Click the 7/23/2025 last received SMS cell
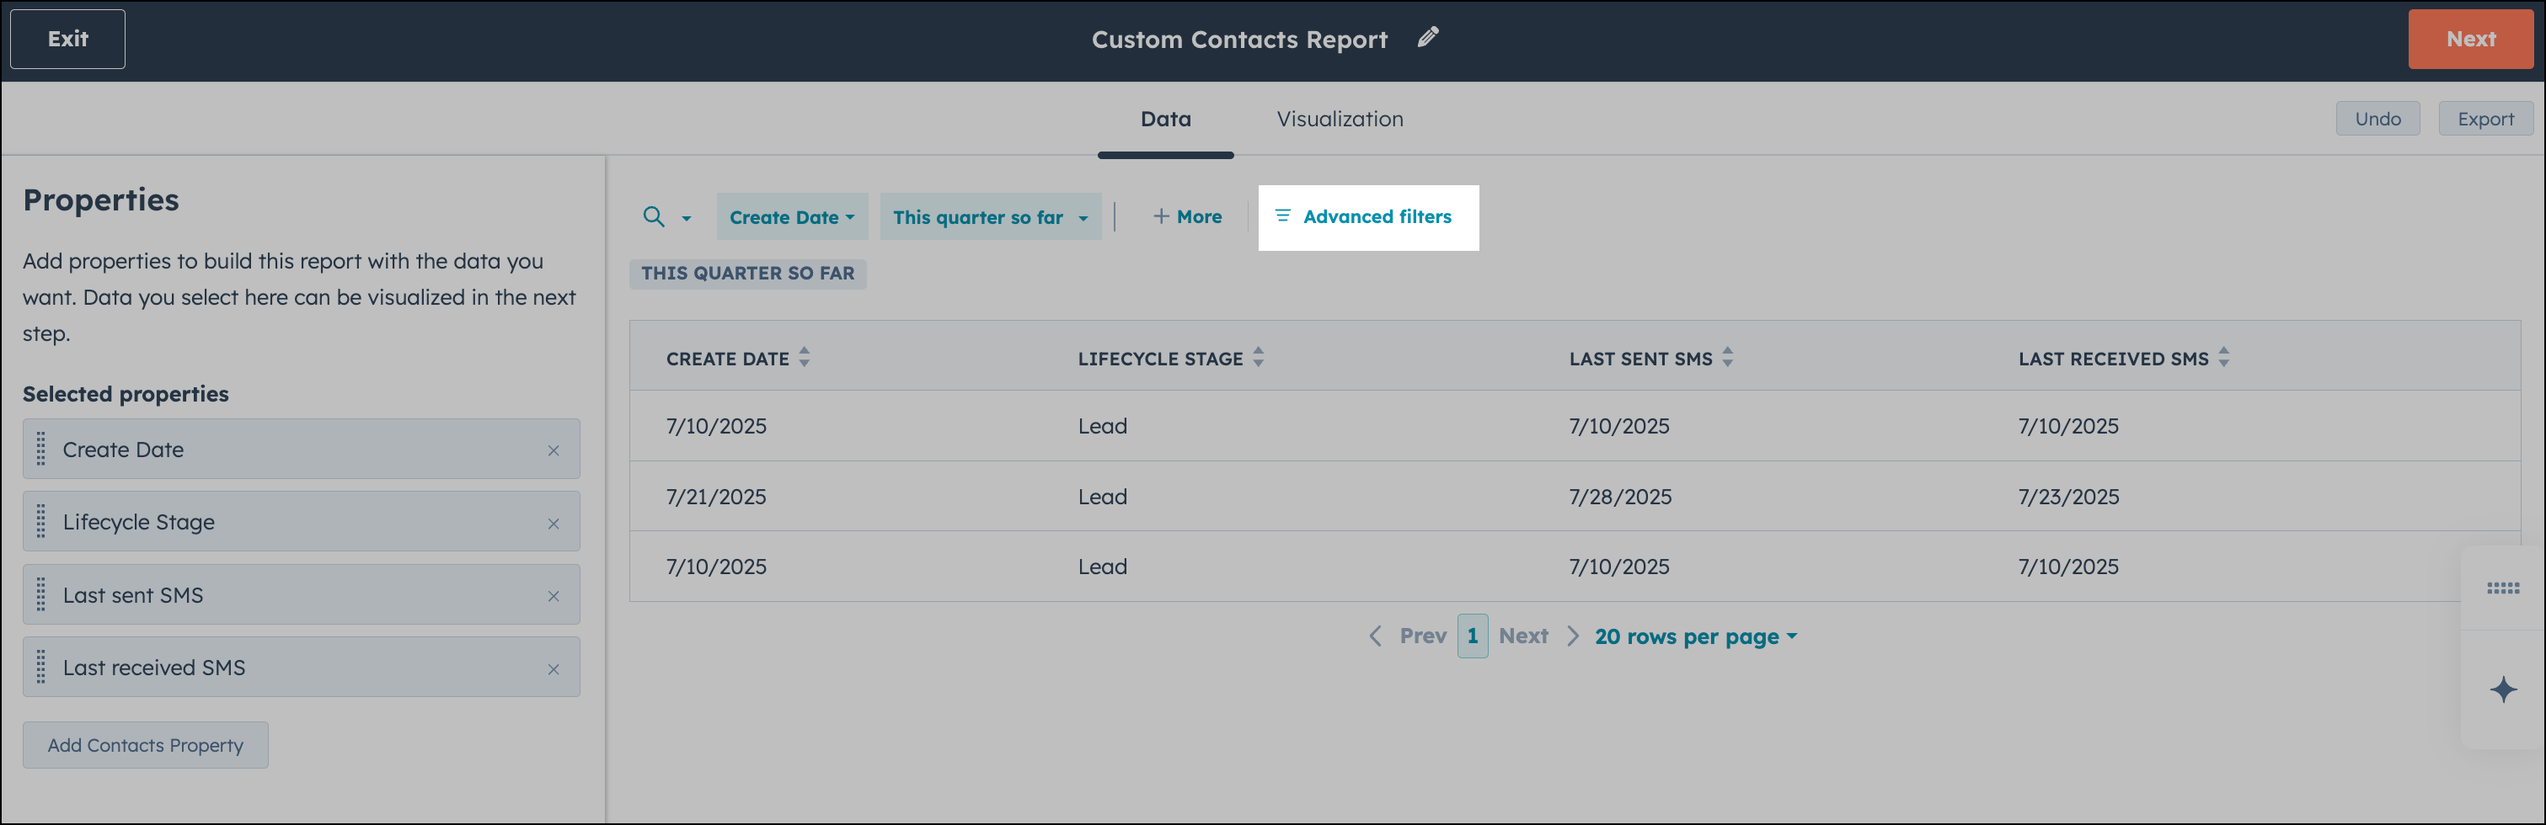2546x825 pixels. point(2068,497)
